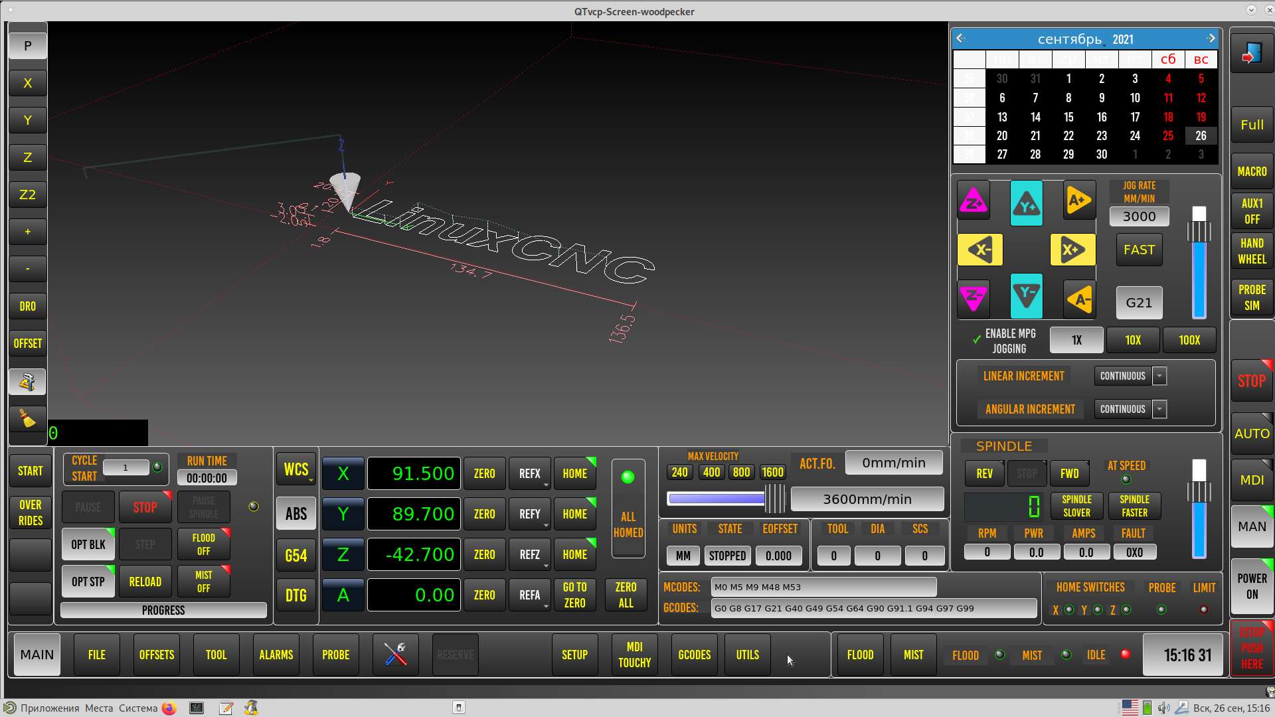The width and height of the screenshot is (1275, 717).
Task: Click the exit application icon at top right
Action: pyautogui.click(x=1252, y=53)
